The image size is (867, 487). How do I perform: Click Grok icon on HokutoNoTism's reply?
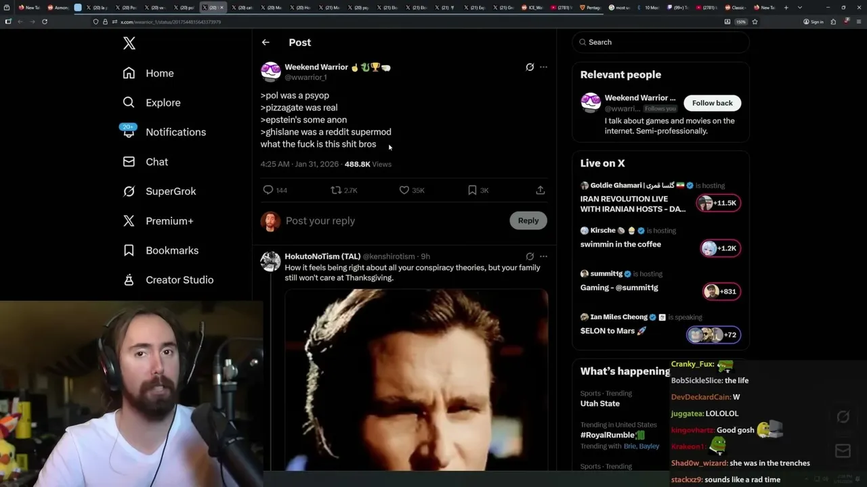click(530, 256)
